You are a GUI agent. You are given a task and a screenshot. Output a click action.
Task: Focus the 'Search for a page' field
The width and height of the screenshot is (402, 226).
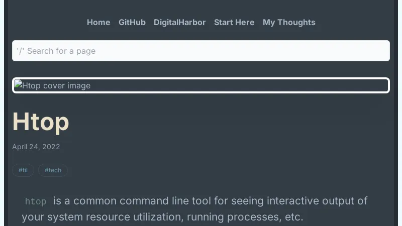tap(201, 51)
